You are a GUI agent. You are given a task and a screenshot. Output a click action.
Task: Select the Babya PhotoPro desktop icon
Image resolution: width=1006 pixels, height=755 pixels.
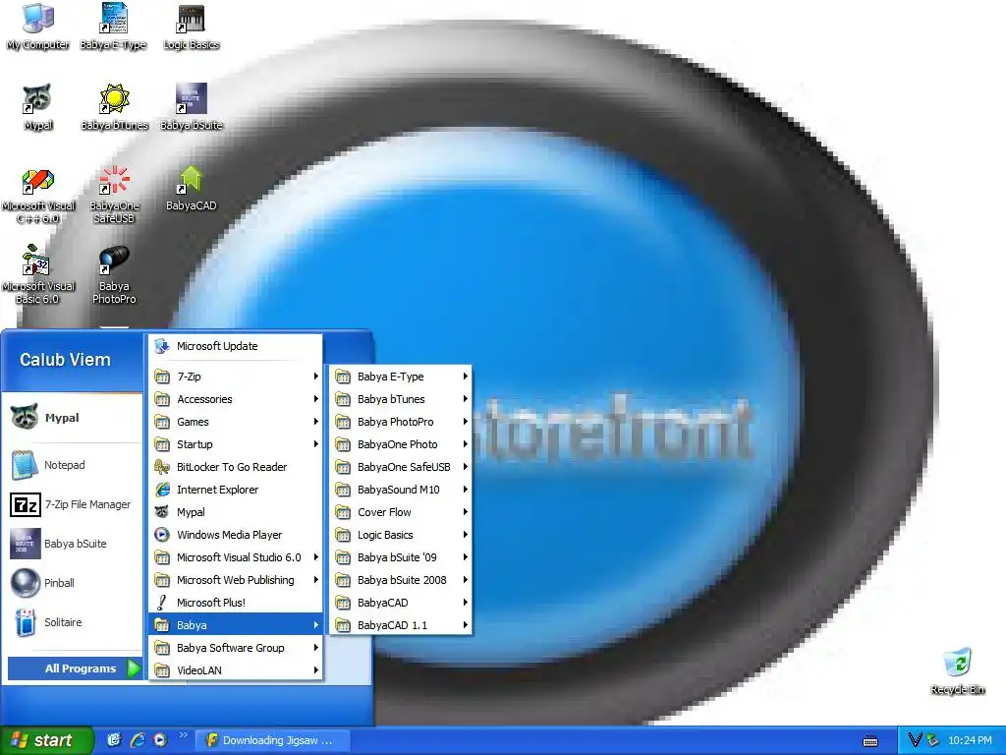pos(114,274)
